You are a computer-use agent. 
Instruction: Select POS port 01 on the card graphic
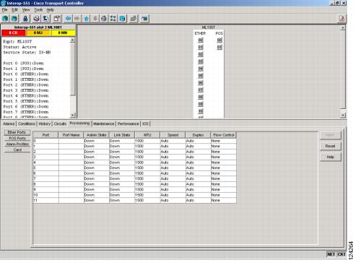(x=219, y=47)
